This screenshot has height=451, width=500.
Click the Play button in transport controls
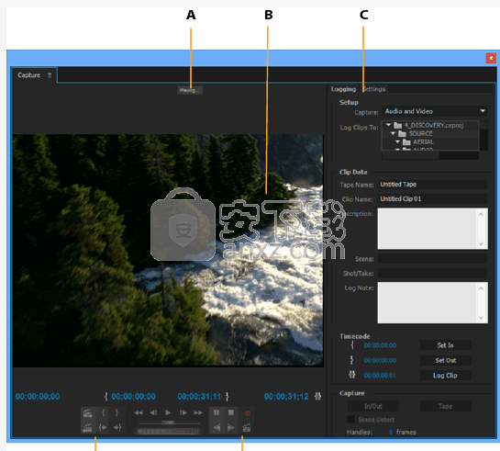click(168, 412)
